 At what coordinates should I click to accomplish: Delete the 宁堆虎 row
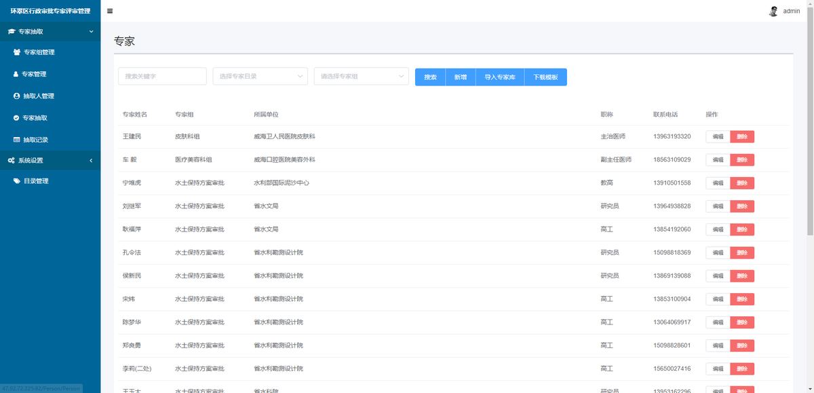tap(742, 183)
